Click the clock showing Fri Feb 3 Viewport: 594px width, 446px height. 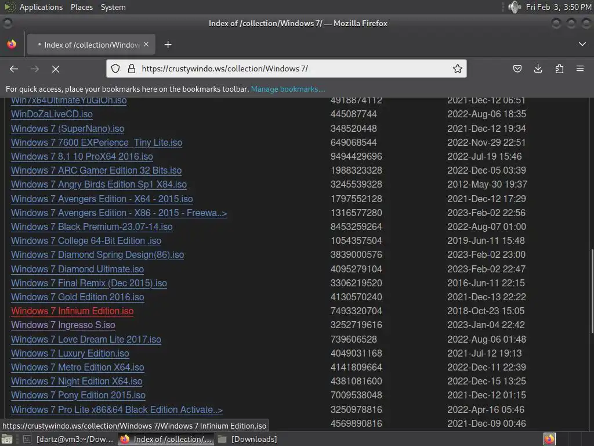(x=559, y=7)
